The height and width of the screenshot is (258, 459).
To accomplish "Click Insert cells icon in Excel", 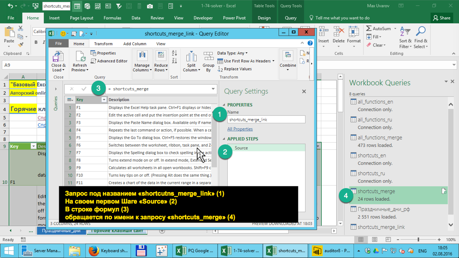I will (x=323, y=32).
